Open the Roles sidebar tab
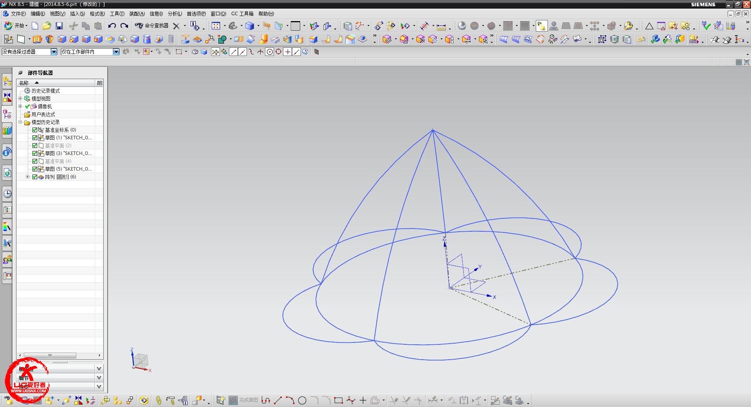Image resolution: width=751 pixels, height=407 pixels. pos(7,259)
